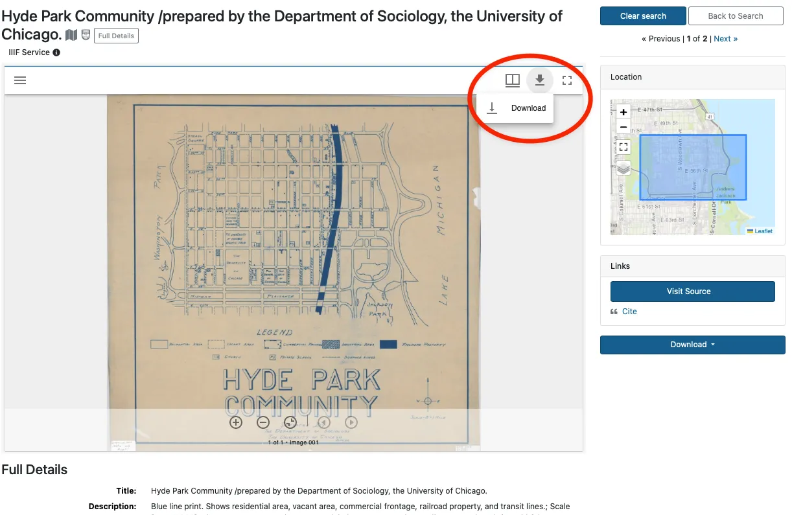Enter fullscreen mode in the image viewer
The image size is (792, 515).
point(567,80)
